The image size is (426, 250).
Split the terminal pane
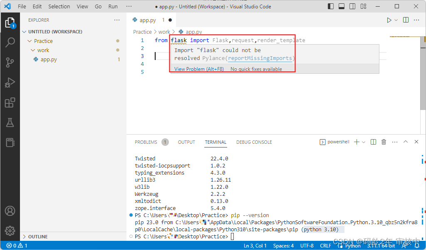point(373,142)
